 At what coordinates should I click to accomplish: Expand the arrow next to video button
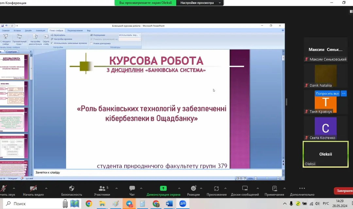46,188
